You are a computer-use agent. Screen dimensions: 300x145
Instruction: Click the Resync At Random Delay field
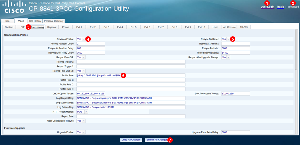(91, 48)
